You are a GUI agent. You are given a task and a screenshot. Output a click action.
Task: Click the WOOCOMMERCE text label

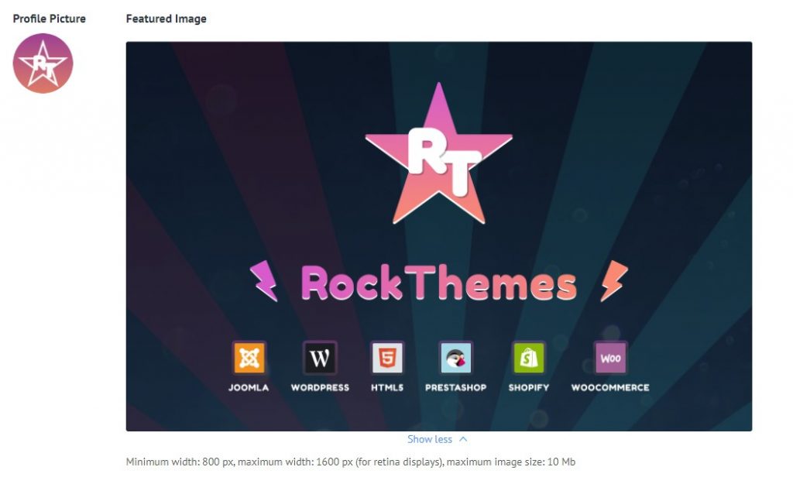609,387
